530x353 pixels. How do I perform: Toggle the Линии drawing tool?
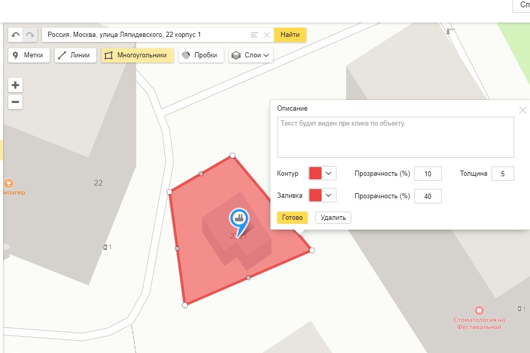[76, 55]
